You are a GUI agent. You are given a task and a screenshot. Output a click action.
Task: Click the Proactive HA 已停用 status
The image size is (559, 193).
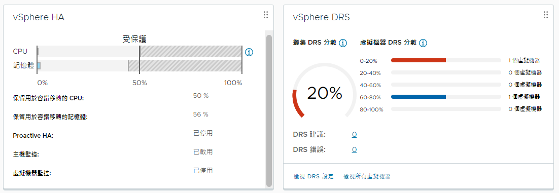[x=203, y=133]
